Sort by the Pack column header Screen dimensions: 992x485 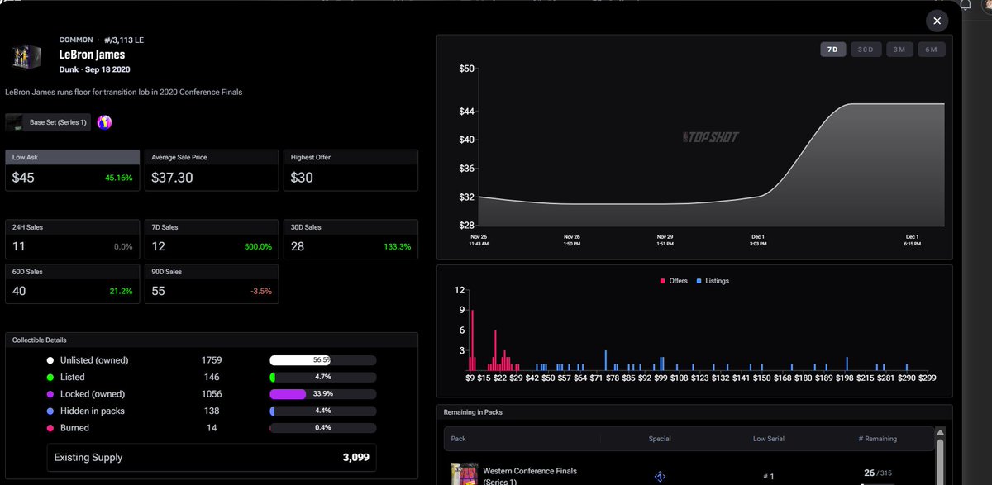459,439
